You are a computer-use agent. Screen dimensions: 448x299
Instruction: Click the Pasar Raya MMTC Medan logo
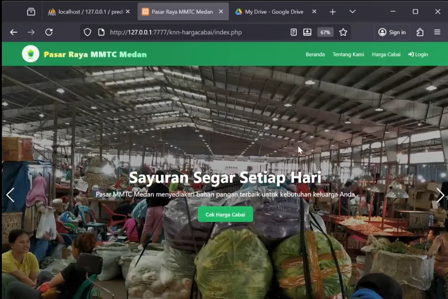pyautogui.click(x=30, y=53)
